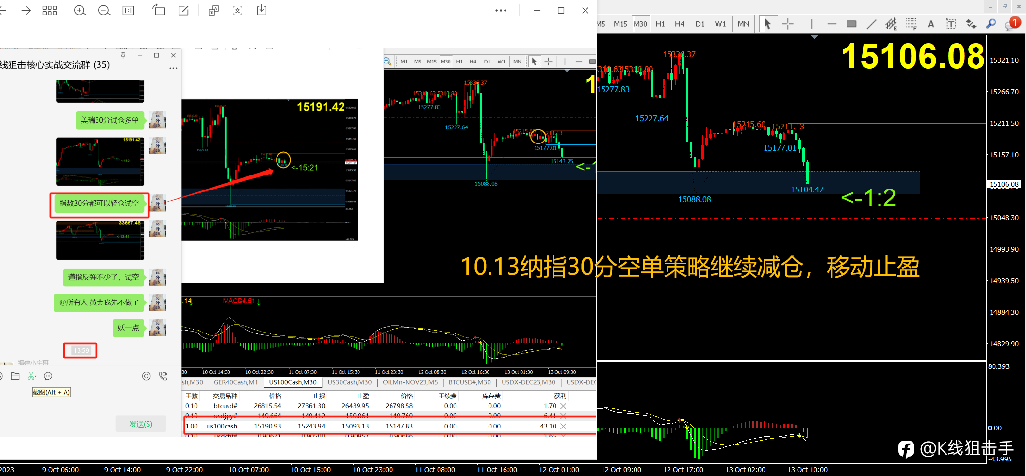Open the file folder icon in chat toolbar
This screenshot has height=476, width=1026.
pos(16,376)
